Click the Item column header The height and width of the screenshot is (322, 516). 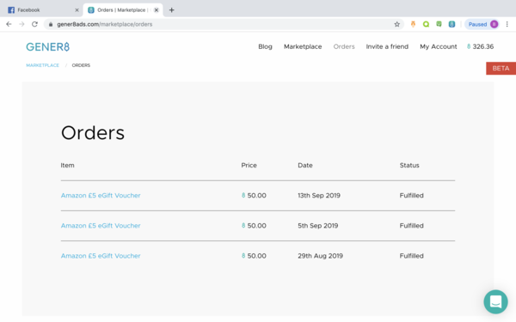[67, 165]
